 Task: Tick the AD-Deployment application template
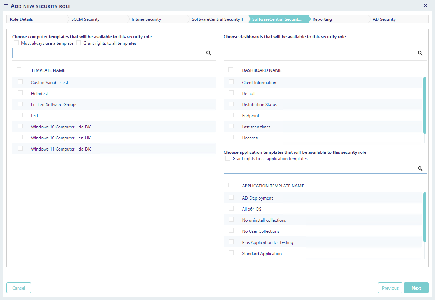click(x=231, y=197)
